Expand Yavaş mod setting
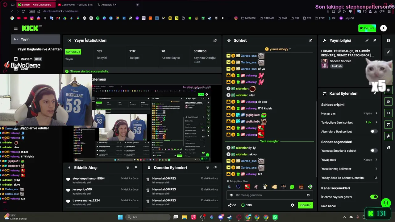 (x=349, y=160)
